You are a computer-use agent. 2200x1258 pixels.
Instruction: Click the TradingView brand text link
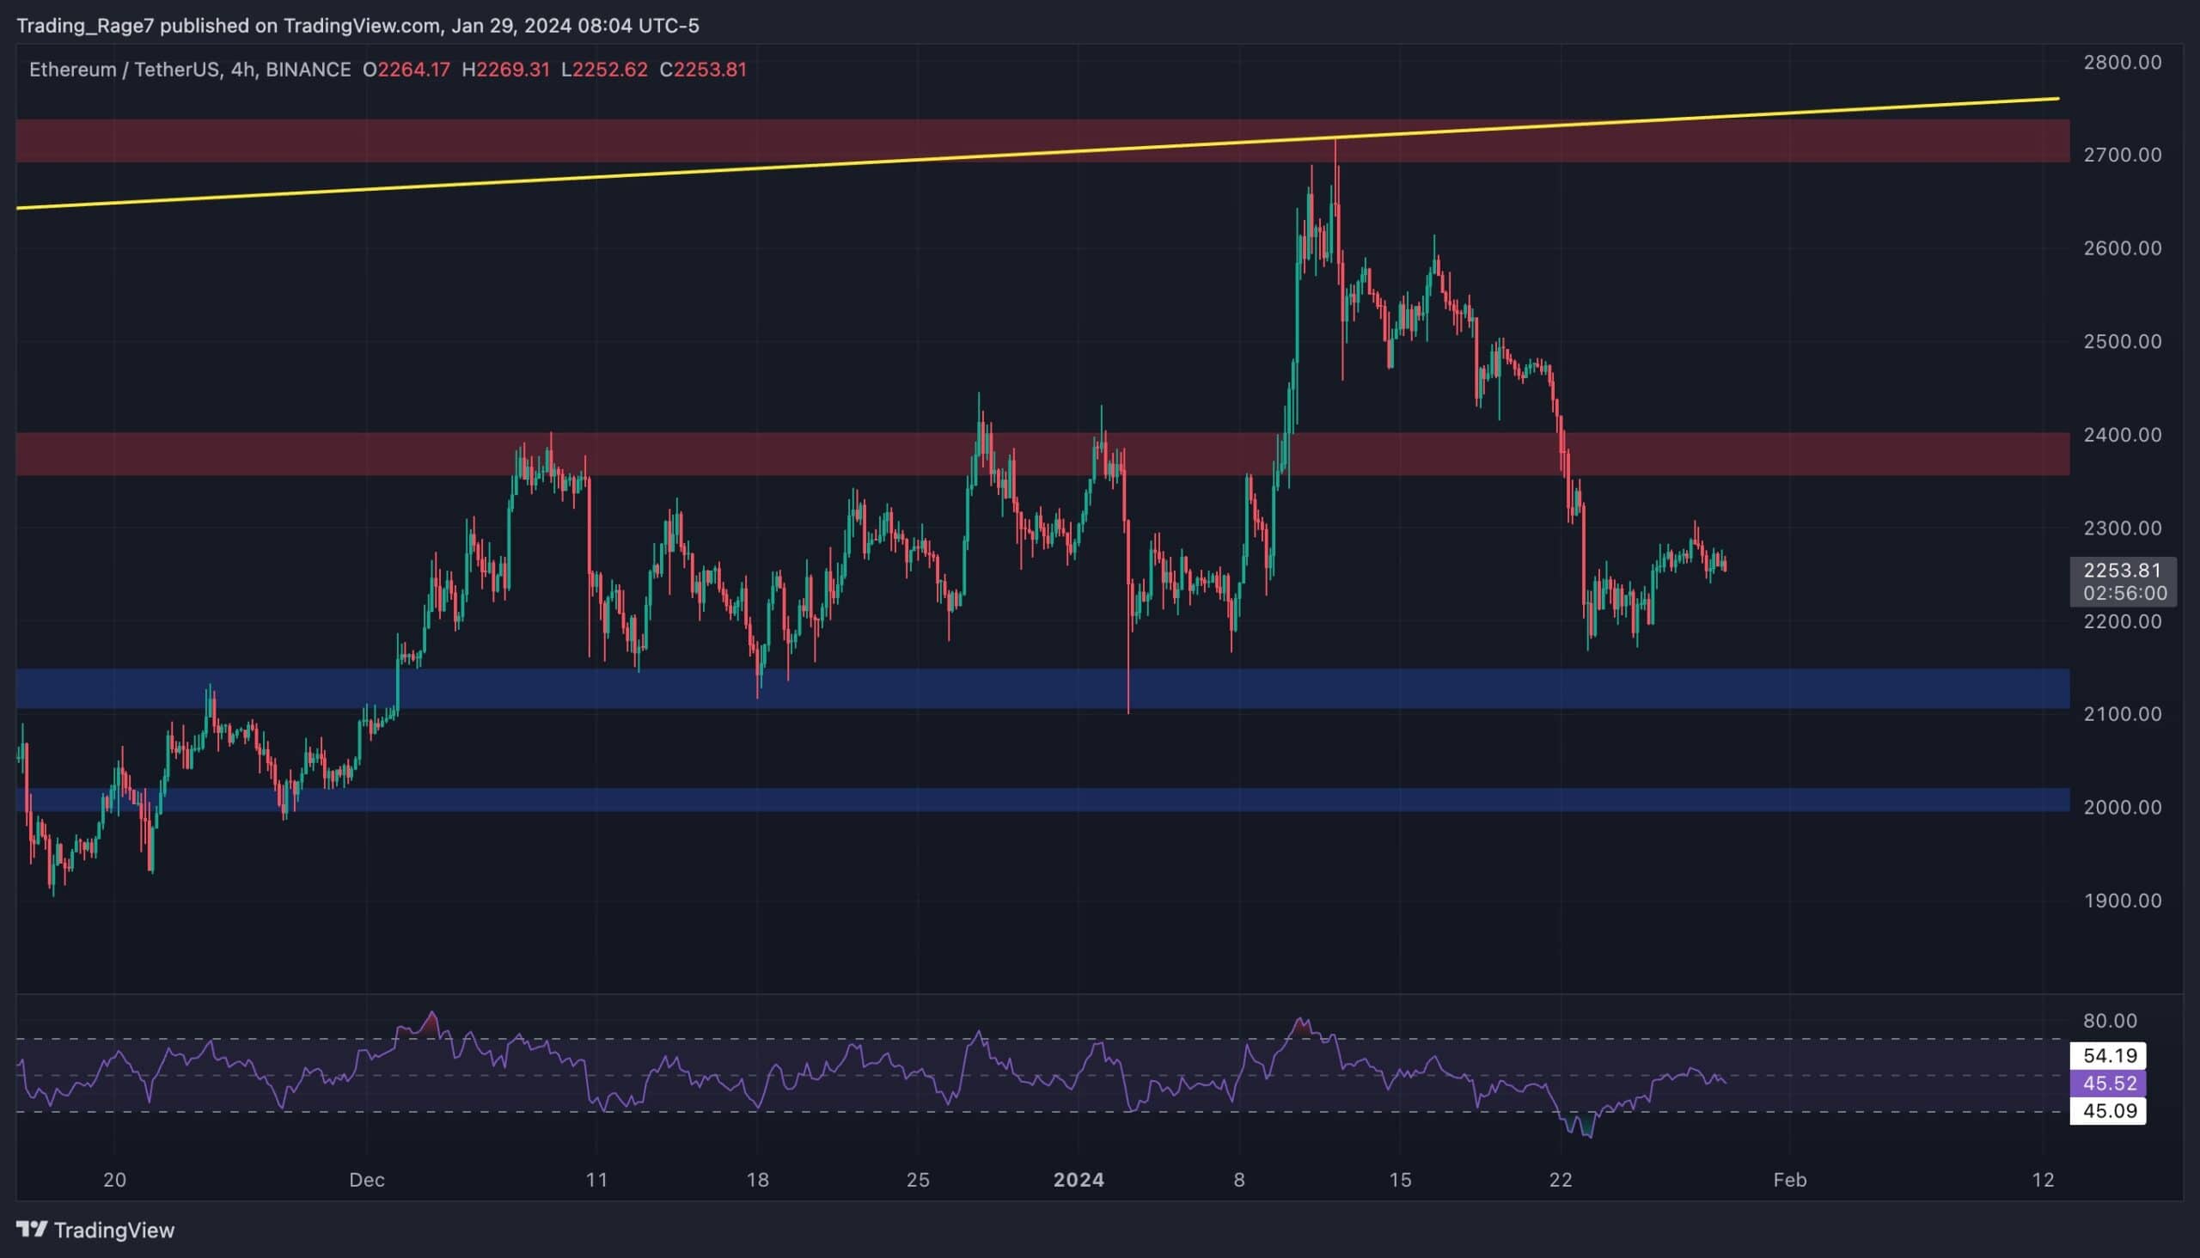[114, 1230]
